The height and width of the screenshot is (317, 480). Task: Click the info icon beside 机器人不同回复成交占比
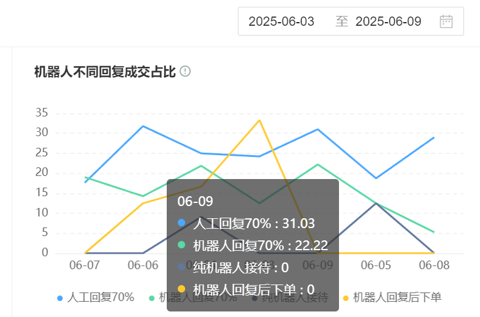click(185, 71)
